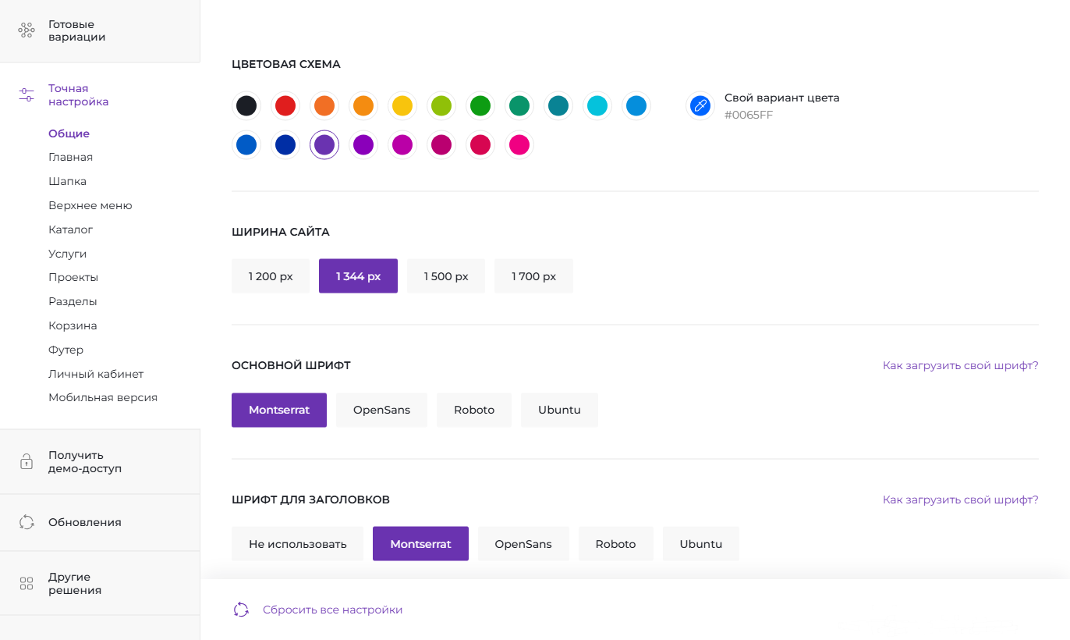
Task: Click the #0065FF custom color value
Action: (749, 116)
